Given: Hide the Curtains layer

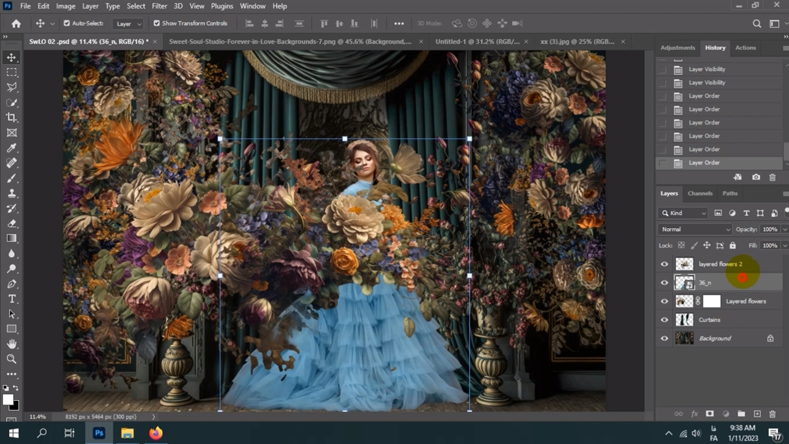Looking at the screenshot, I should coord(664,320).
